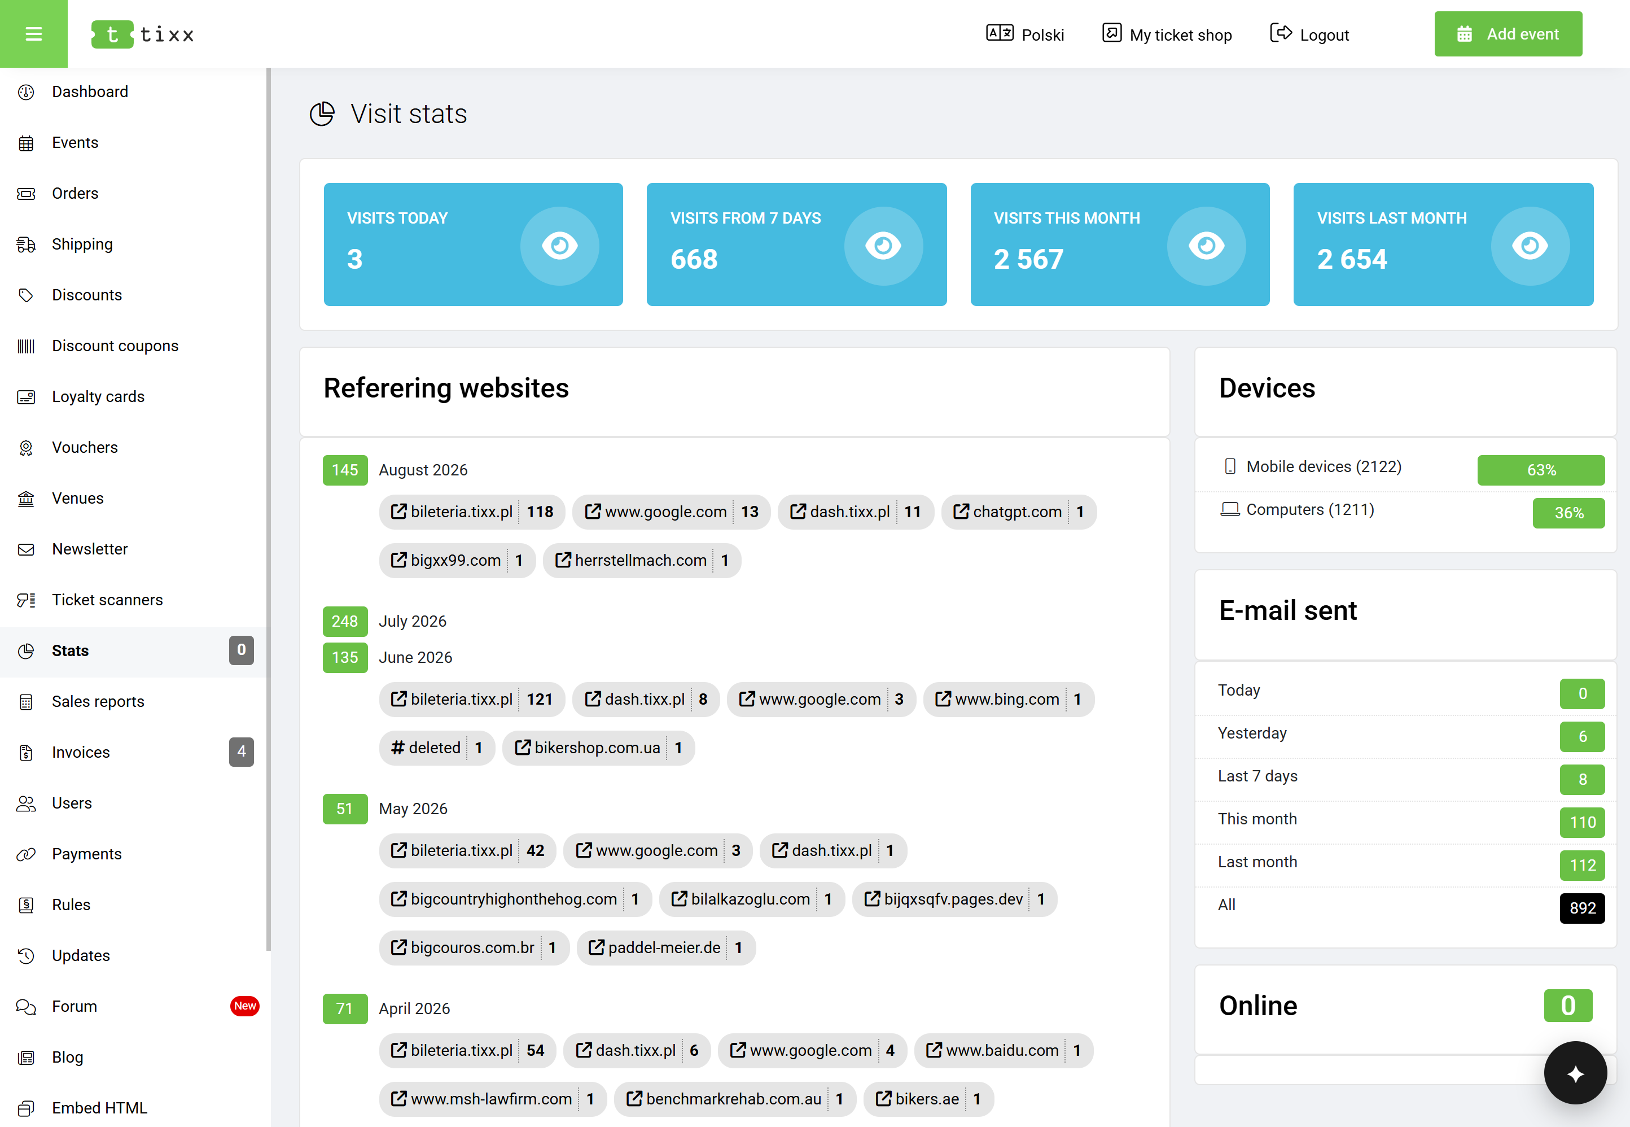Open the floating sparkle assistant button
This screenshot has height=1127, width=1630.
point(1575,1073)
